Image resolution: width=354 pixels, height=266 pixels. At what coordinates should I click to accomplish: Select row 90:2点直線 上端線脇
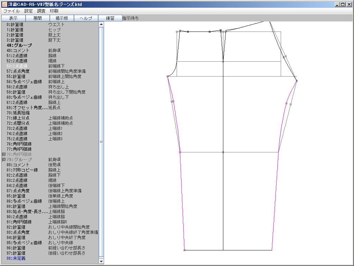click(50, 217)
